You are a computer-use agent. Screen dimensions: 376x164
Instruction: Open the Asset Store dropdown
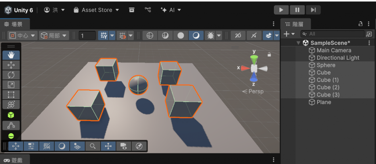[x=97, y=10]
